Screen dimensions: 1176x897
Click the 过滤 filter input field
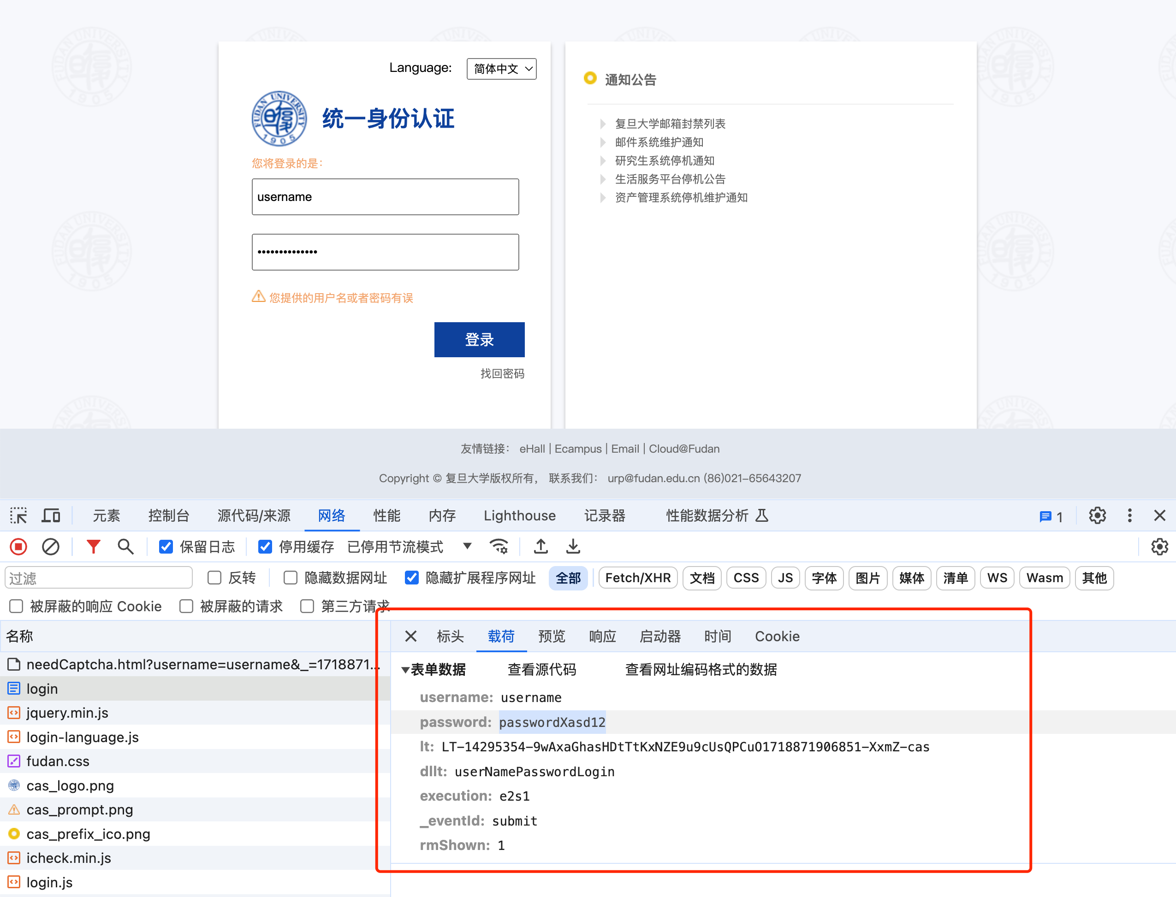pyautogui.click(x=99, y=578)
